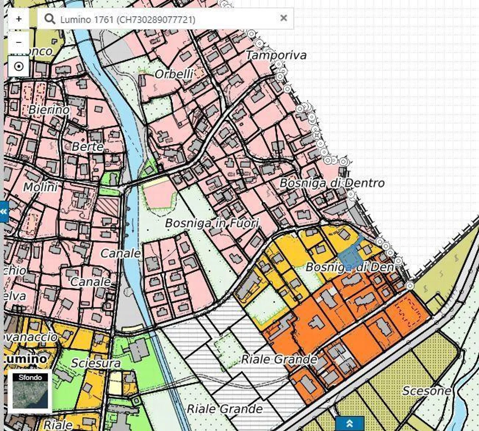
Task: Click the Scesone place label
Action: coord(426,391)
